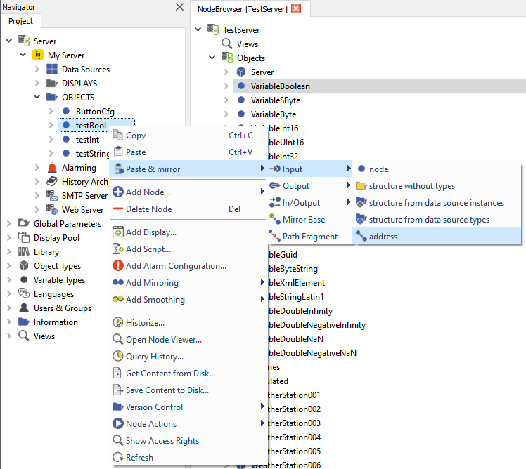Choose structure from data source instances
526x469 pixels.
[437, 202]
